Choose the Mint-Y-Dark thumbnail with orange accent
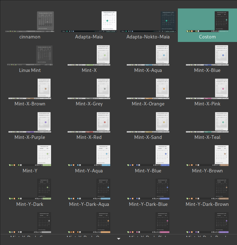 [x=89, y=223]
